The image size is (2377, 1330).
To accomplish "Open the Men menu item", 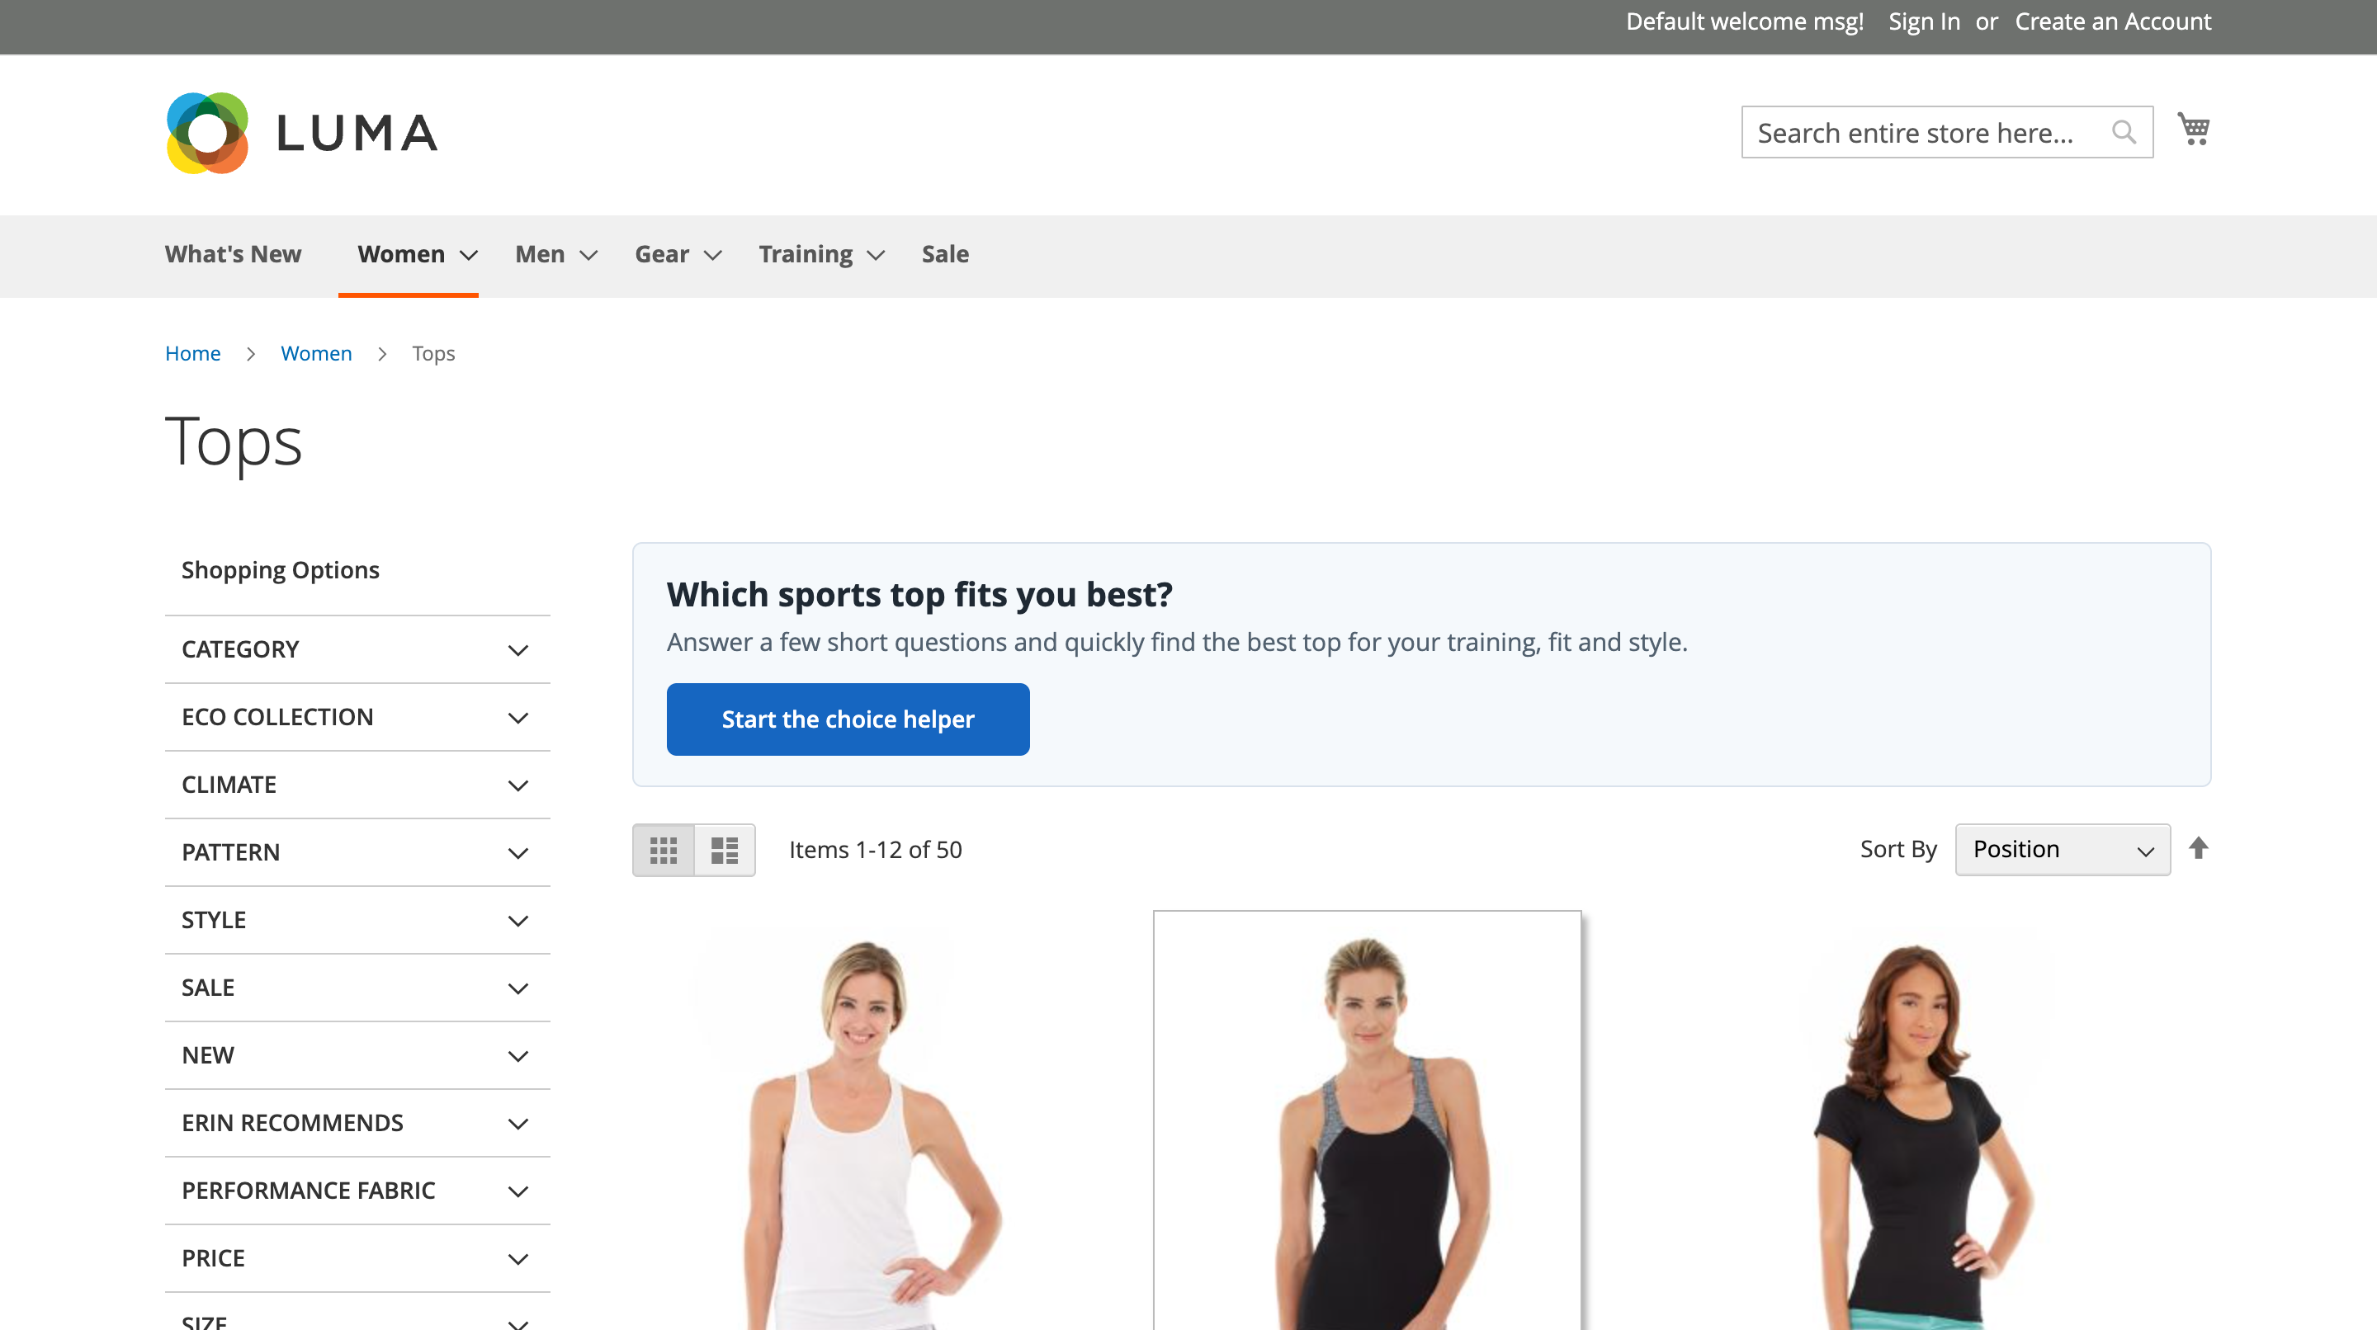I will tap(540, 255).
